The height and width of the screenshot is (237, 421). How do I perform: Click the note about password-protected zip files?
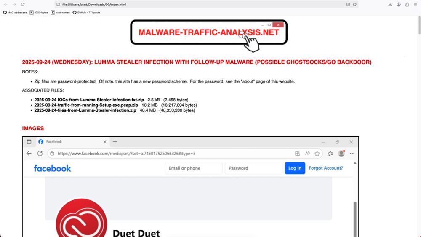(x=164, y=81)
